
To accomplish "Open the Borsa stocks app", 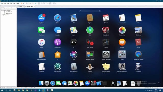I will 106,42.
